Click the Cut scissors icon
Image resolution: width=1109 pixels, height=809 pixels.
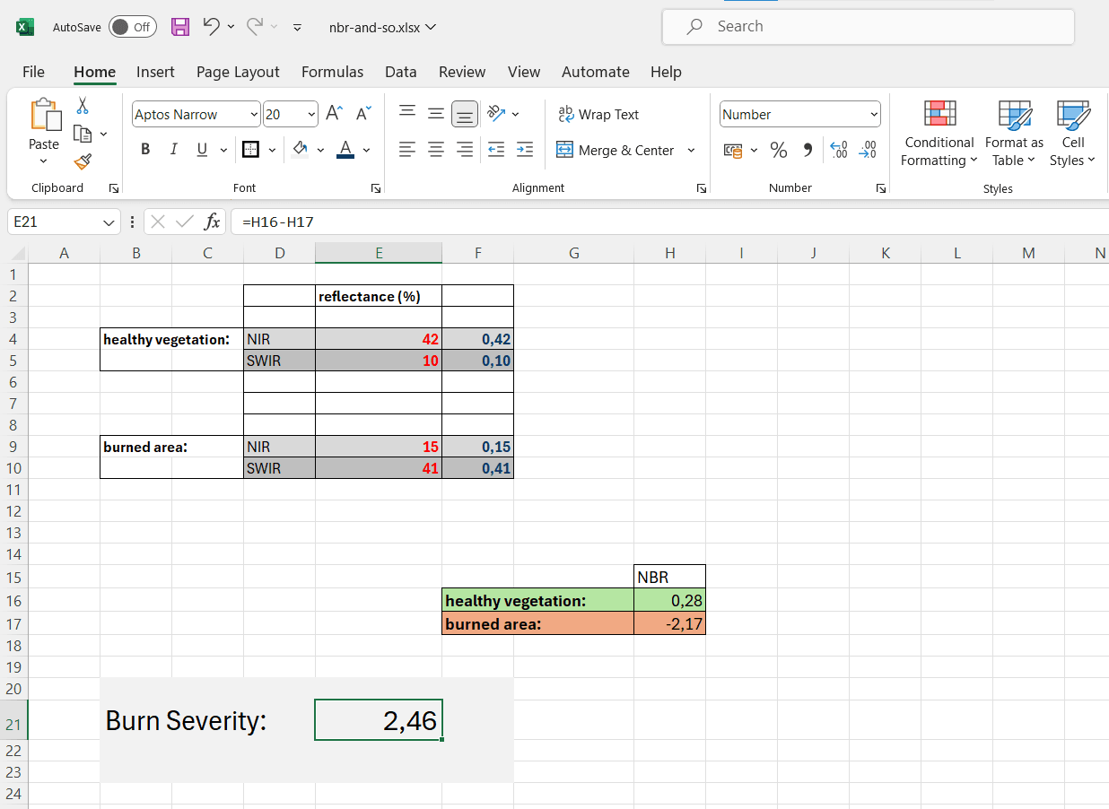83,106
